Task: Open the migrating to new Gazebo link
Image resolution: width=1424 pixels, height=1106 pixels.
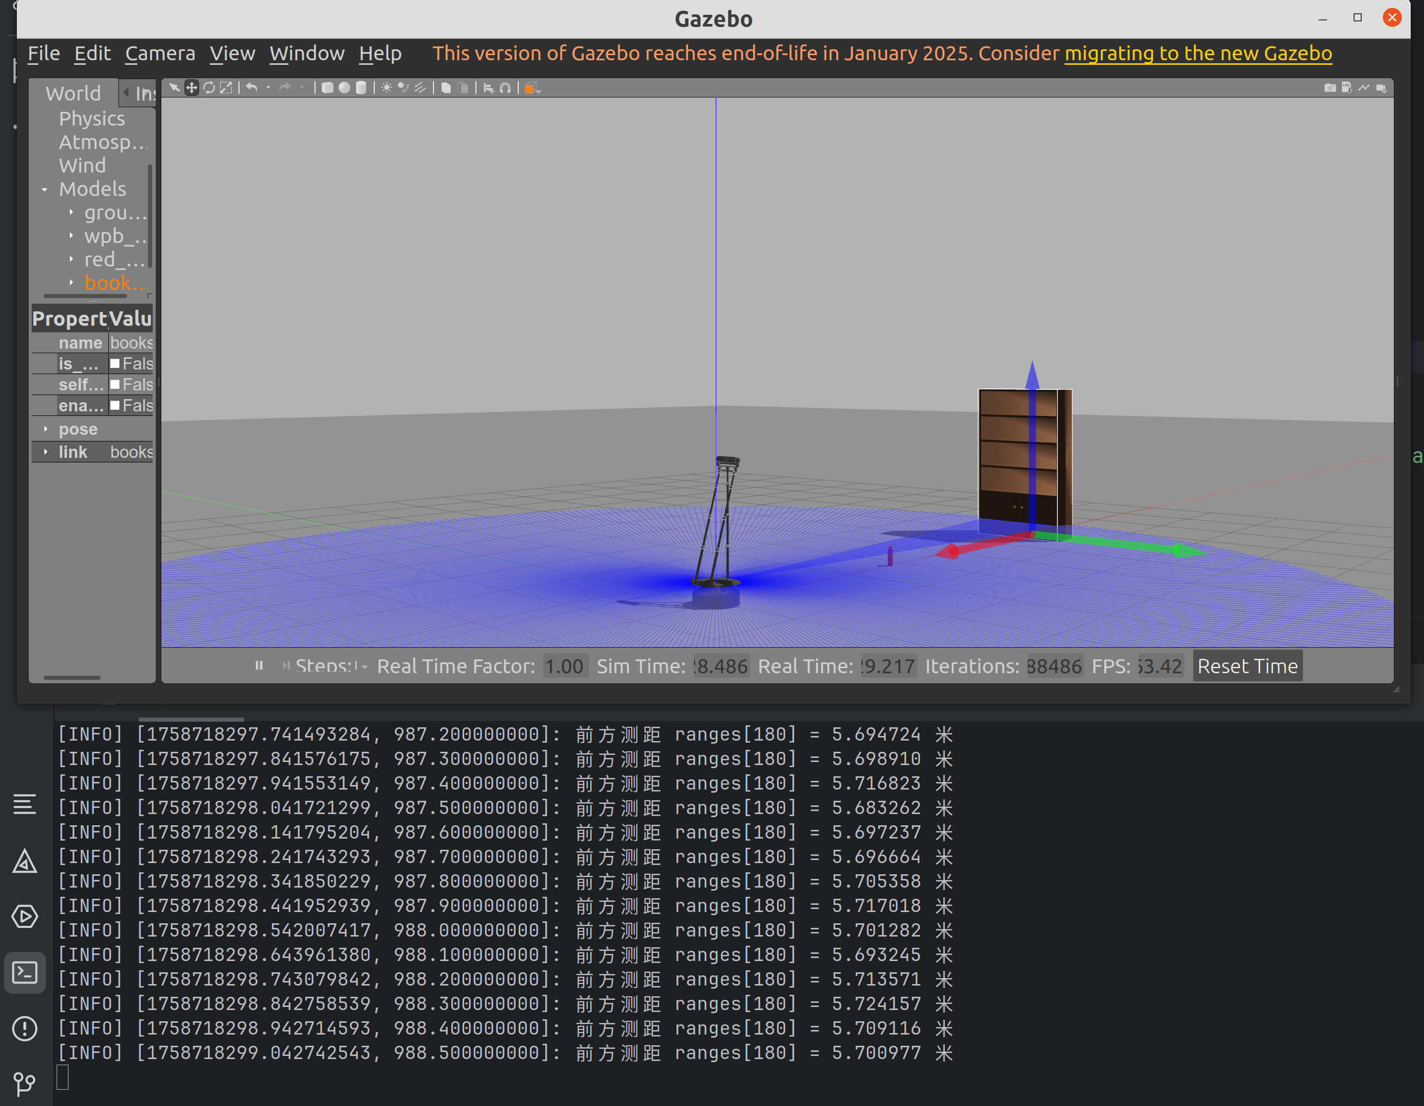Action: 1198,54
